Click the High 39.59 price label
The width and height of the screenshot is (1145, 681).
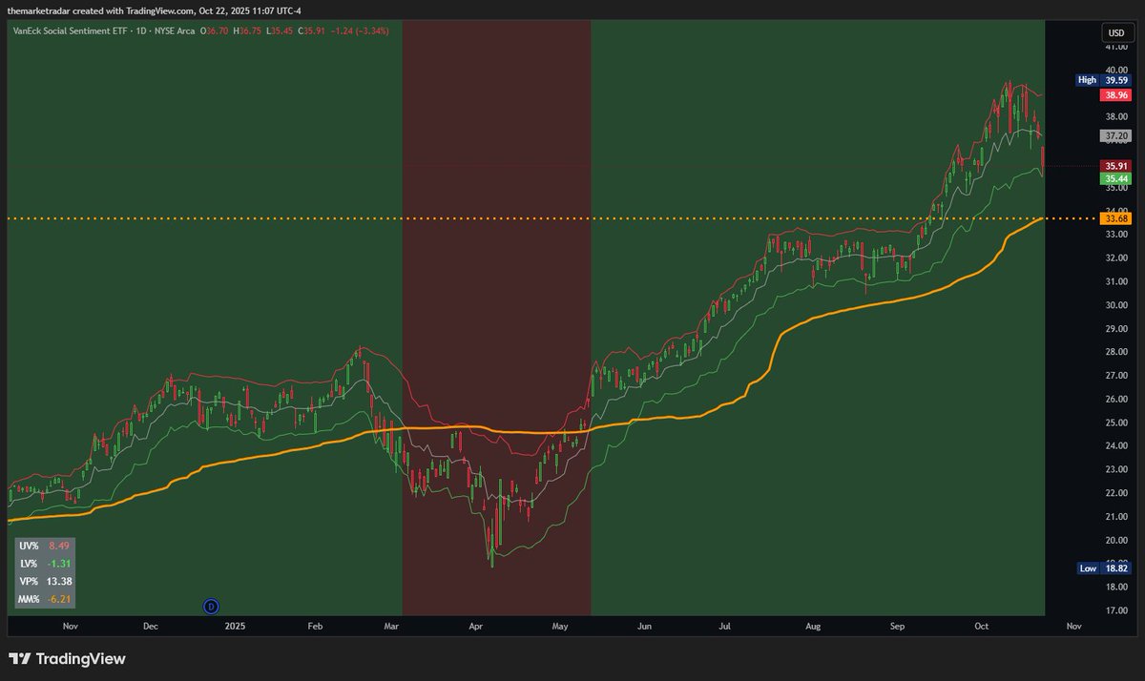point(1104,80)
